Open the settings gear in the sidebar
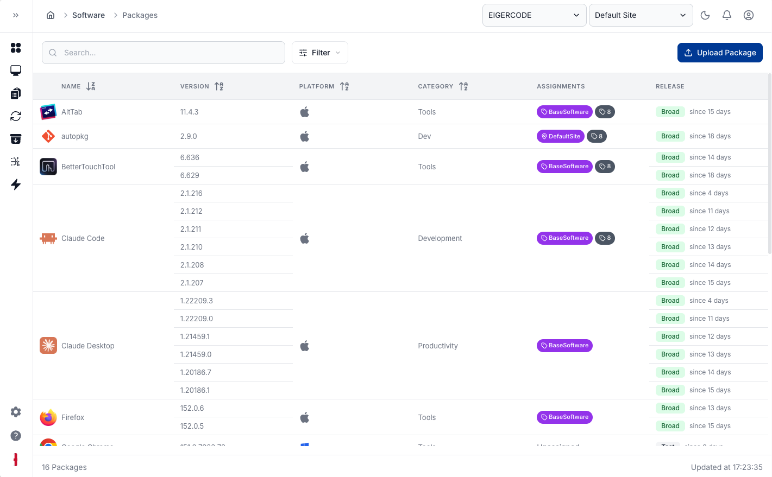Viewport: 772px width, 477px height. pyautogui.click(x=16, y=412)
